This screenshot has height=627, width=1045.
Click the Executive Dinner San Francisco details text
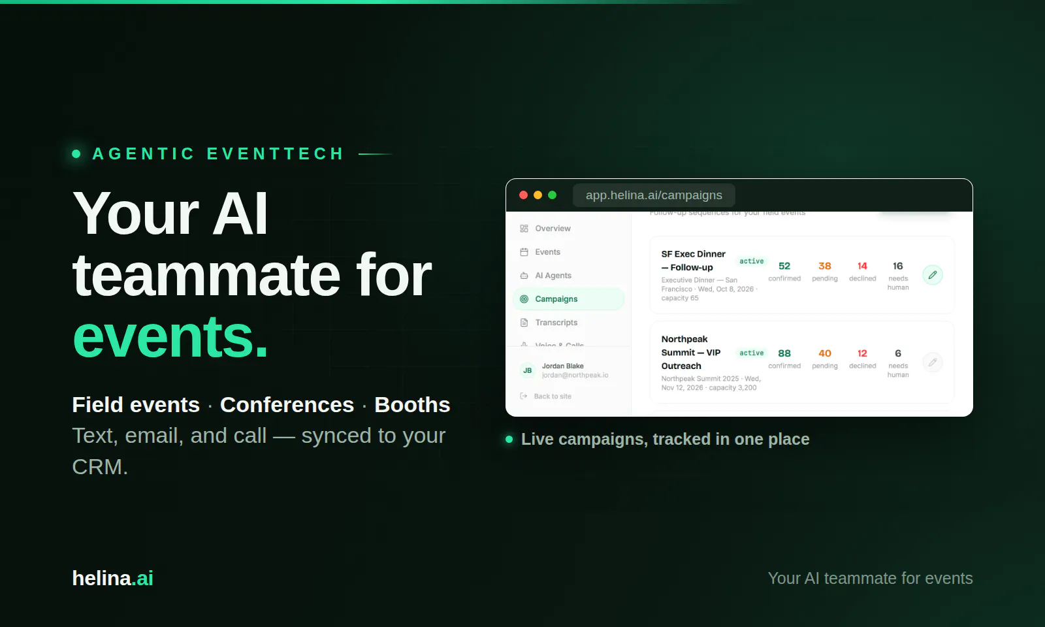pyautogui.click(x=709, y=289)
